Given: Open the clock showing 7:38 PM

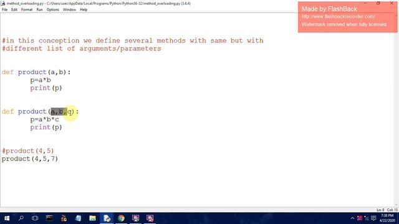Looking at the screenshot, I should click(387, 218).
